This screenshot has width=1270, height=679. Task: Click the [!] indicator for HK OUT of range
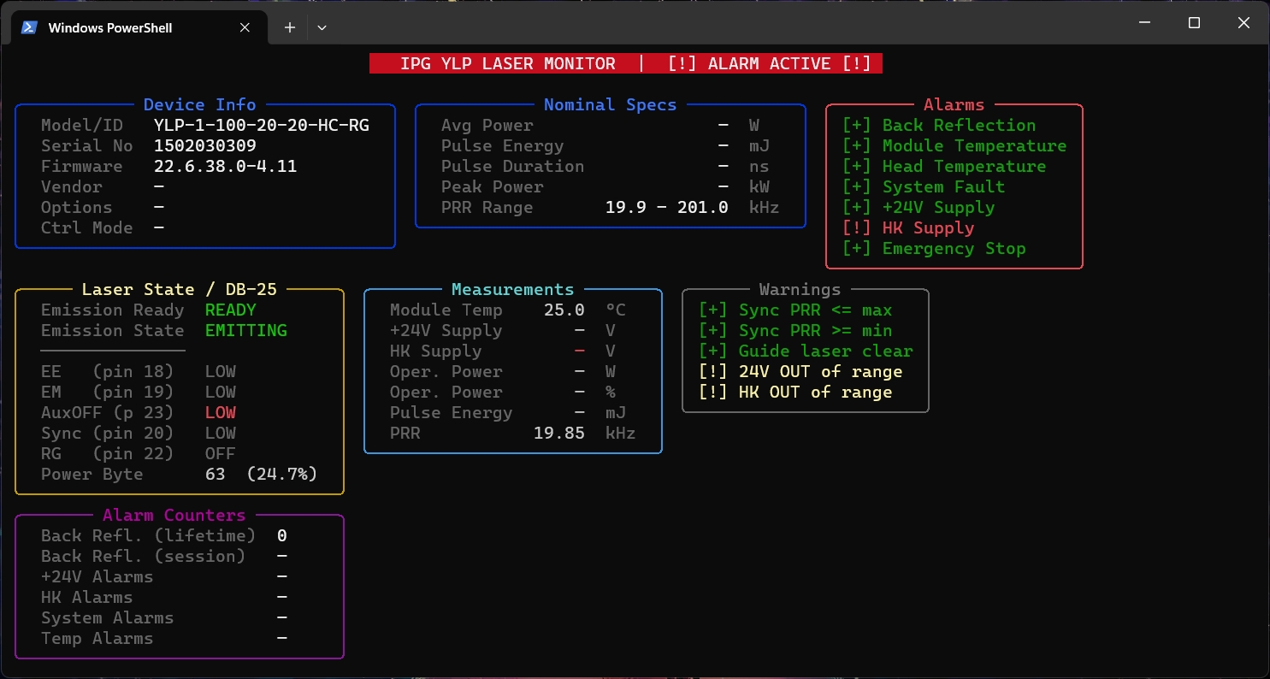click(x=712, y=393)
